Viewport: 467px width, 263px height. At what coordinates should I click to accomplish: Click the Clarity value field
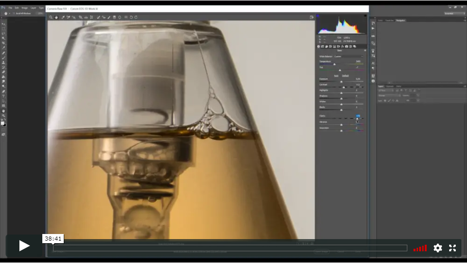[x=358, y=116]
